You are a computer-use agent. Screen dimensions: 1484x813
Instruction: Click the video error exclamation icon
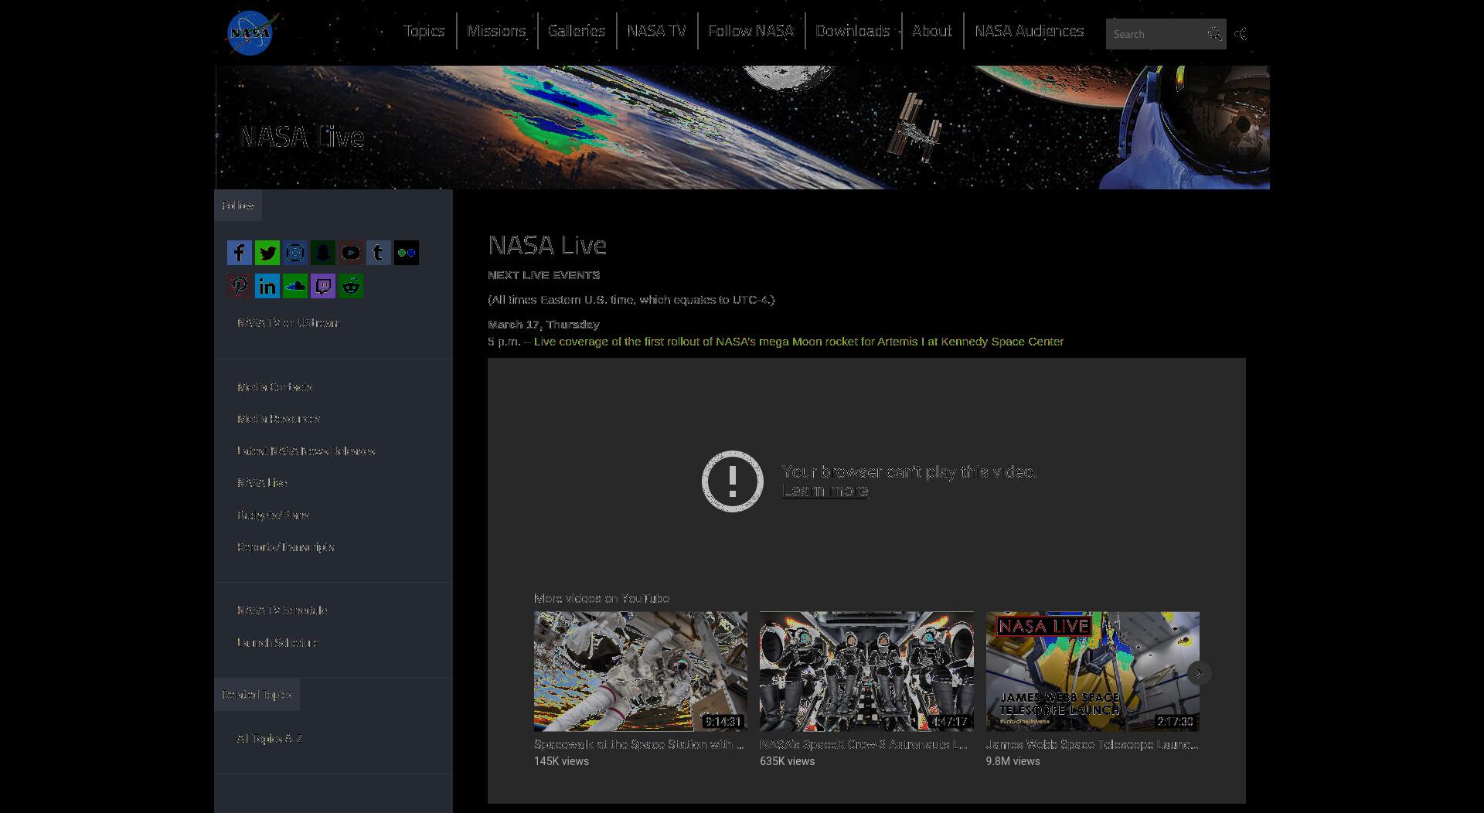732,481
